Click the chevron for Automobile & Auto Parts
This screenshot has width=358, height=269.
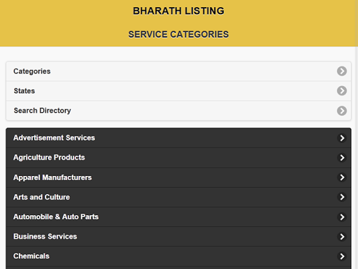click(x=342, y=217)
